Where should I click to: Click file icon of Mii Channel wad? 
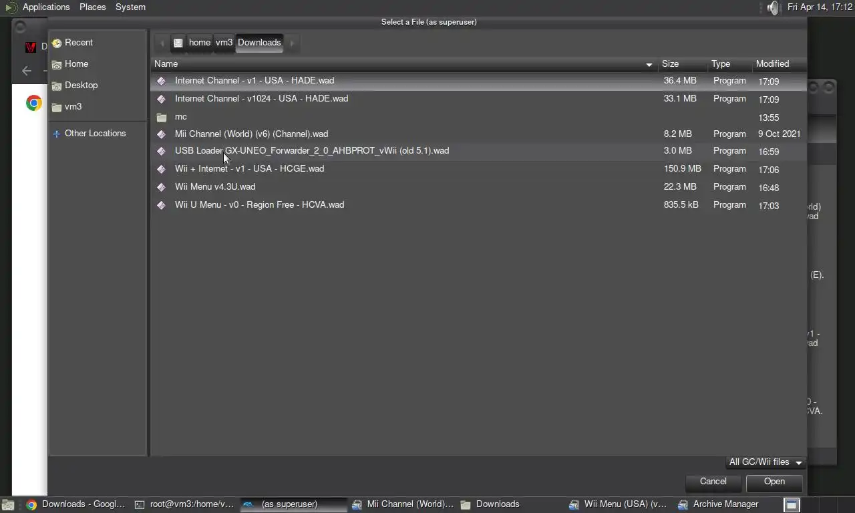pyautogui.click(x=161, y=134)
